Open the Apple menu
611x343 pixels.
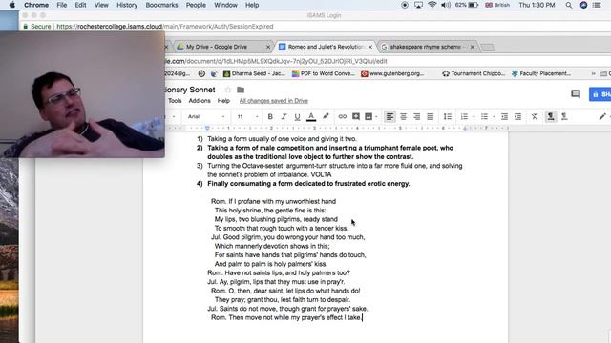tap(11, 5)
